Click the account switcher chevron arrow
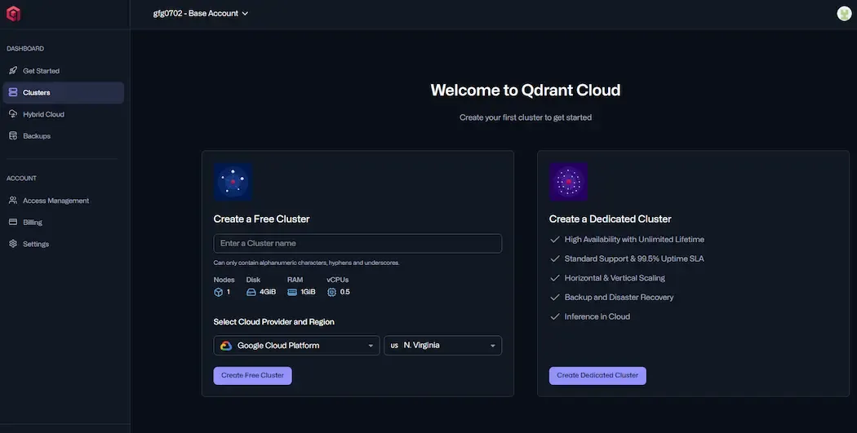 coord(245,14)
